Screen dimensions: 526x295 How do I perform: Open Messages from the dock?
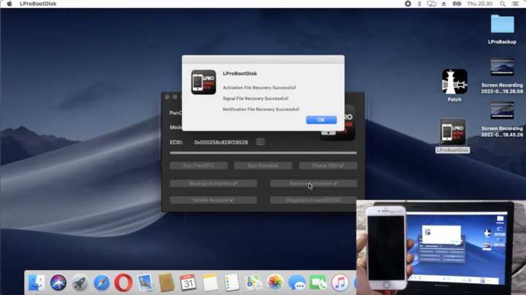[297, 283]
